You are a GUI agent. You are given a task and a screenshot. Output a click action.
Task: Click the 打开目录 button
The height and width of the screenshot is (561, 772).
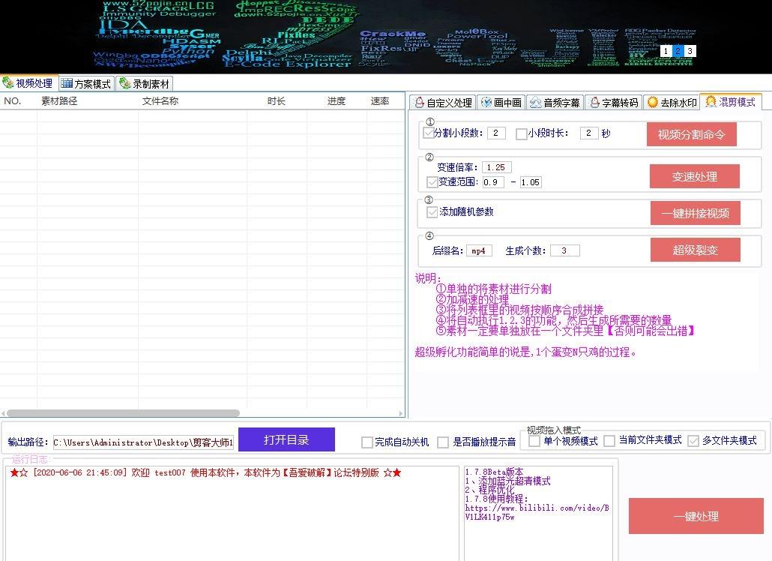click(286, 439)
